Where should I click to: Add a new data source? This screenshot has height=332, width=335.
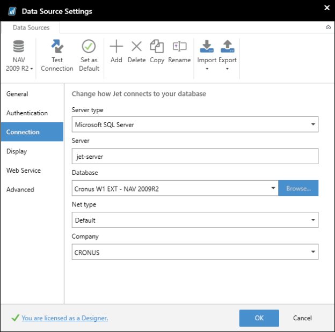tap(116, 51)
